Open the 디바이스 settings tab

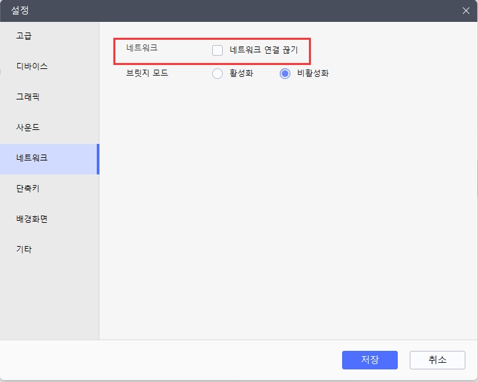[49, 66]
